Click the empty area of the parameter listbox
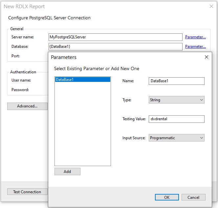218x208 pixels. [83, 123]
